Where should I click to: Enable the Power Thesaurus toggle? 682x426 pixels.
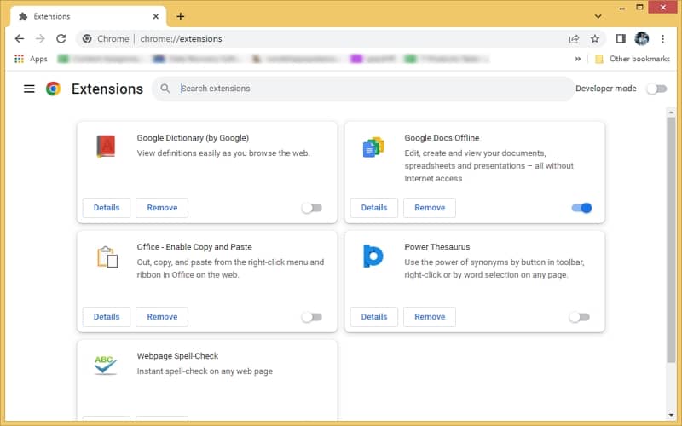579,317
